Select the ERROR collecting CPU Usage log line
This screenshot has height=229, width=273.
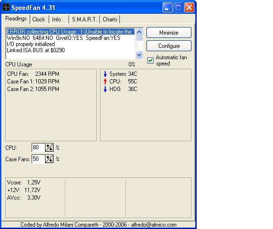[70, 32]
